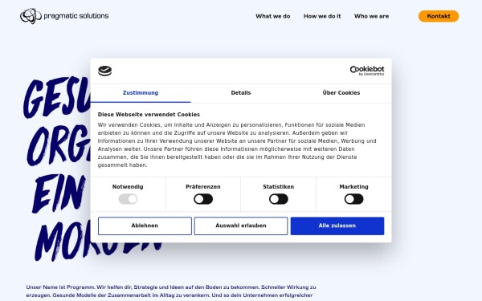Screen dimensions: 482x301
Task: Click the paragraph starting 'Unser Name ist Programm'
Action: tap(171, 291)
